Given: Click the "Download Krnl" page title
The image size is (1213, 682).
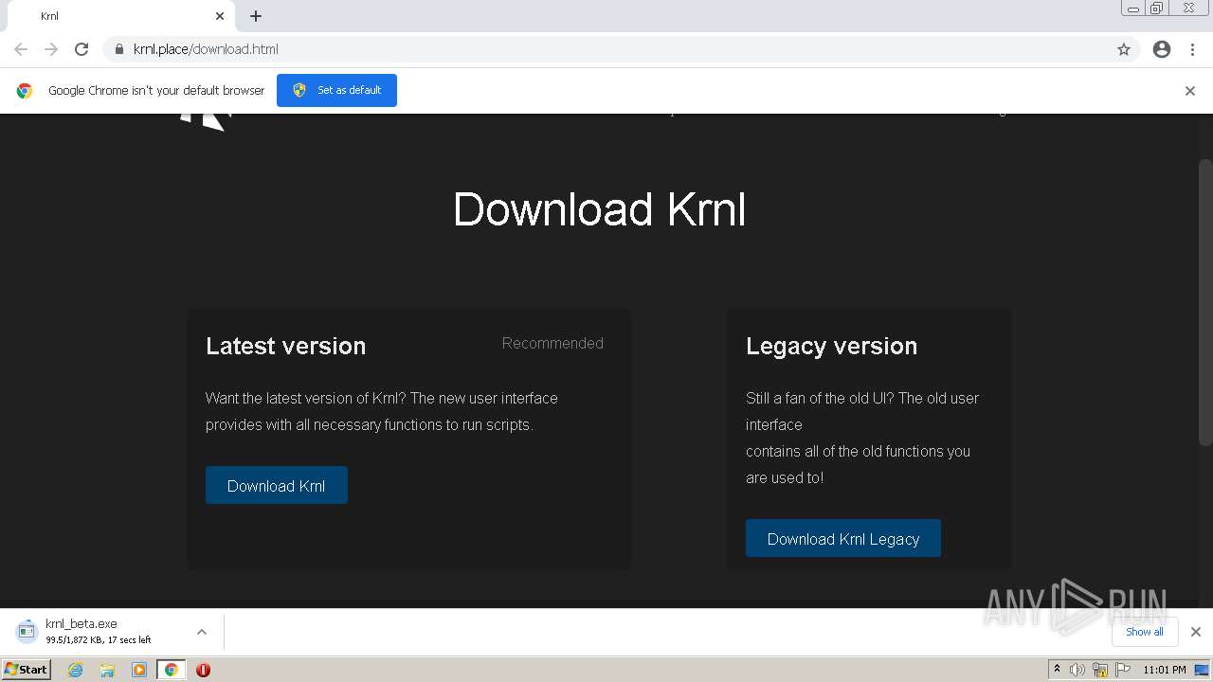Looking at the screenshot, I should coord(599,209).
